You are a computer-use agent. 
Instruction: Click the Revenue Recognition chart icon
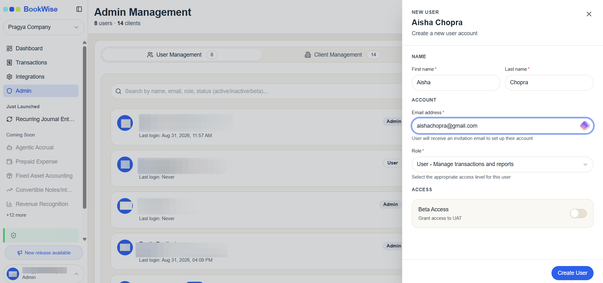9,204
